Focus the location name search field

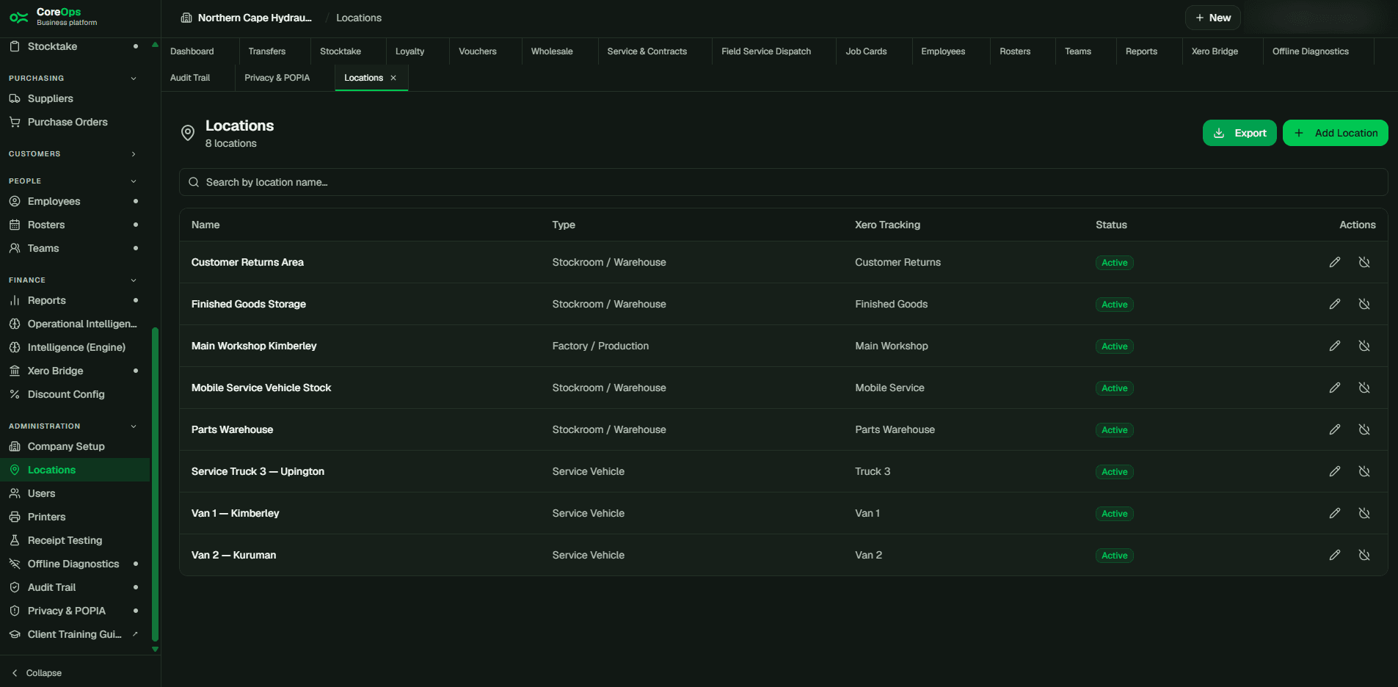[783, 182]
